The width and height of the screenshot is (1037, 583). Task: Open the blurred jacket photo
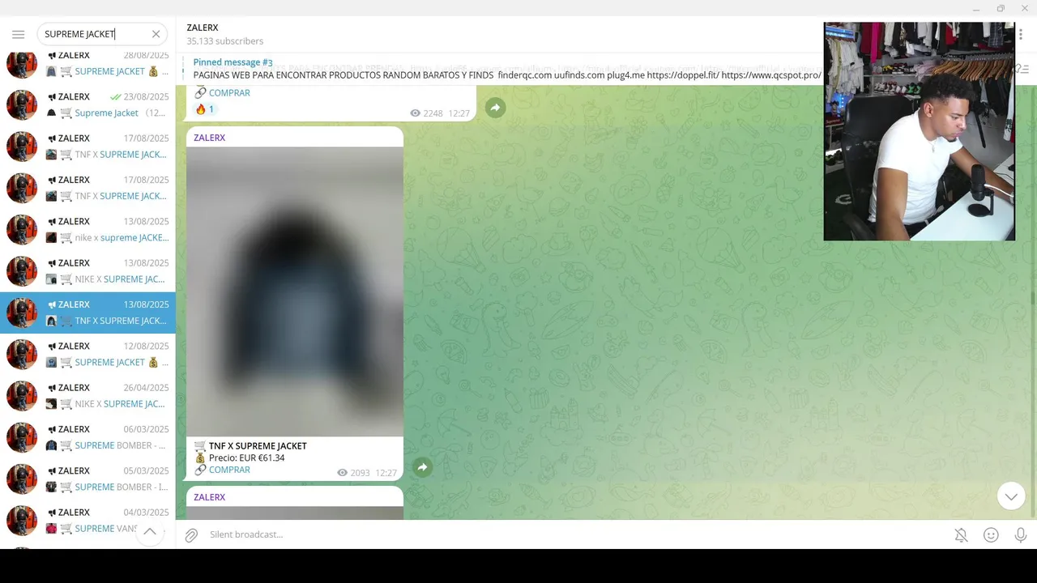click(x=295, y=291)
